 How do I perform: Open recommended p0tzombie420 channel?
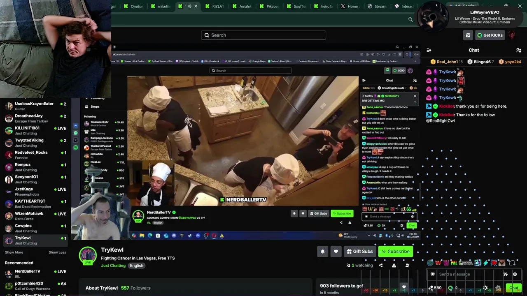(x=35, y=286)
